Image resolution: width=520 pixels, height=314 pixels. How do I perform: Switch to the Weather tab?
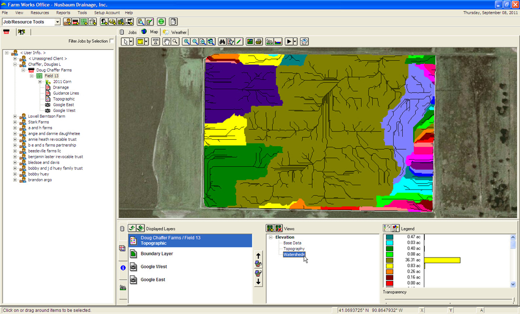175,32
